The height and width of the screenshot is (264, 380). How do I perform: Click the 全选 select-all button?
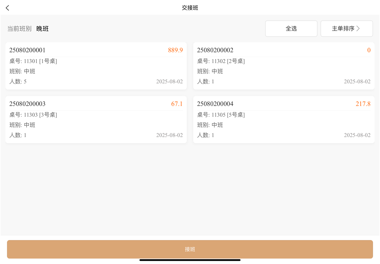click(291, 28)
